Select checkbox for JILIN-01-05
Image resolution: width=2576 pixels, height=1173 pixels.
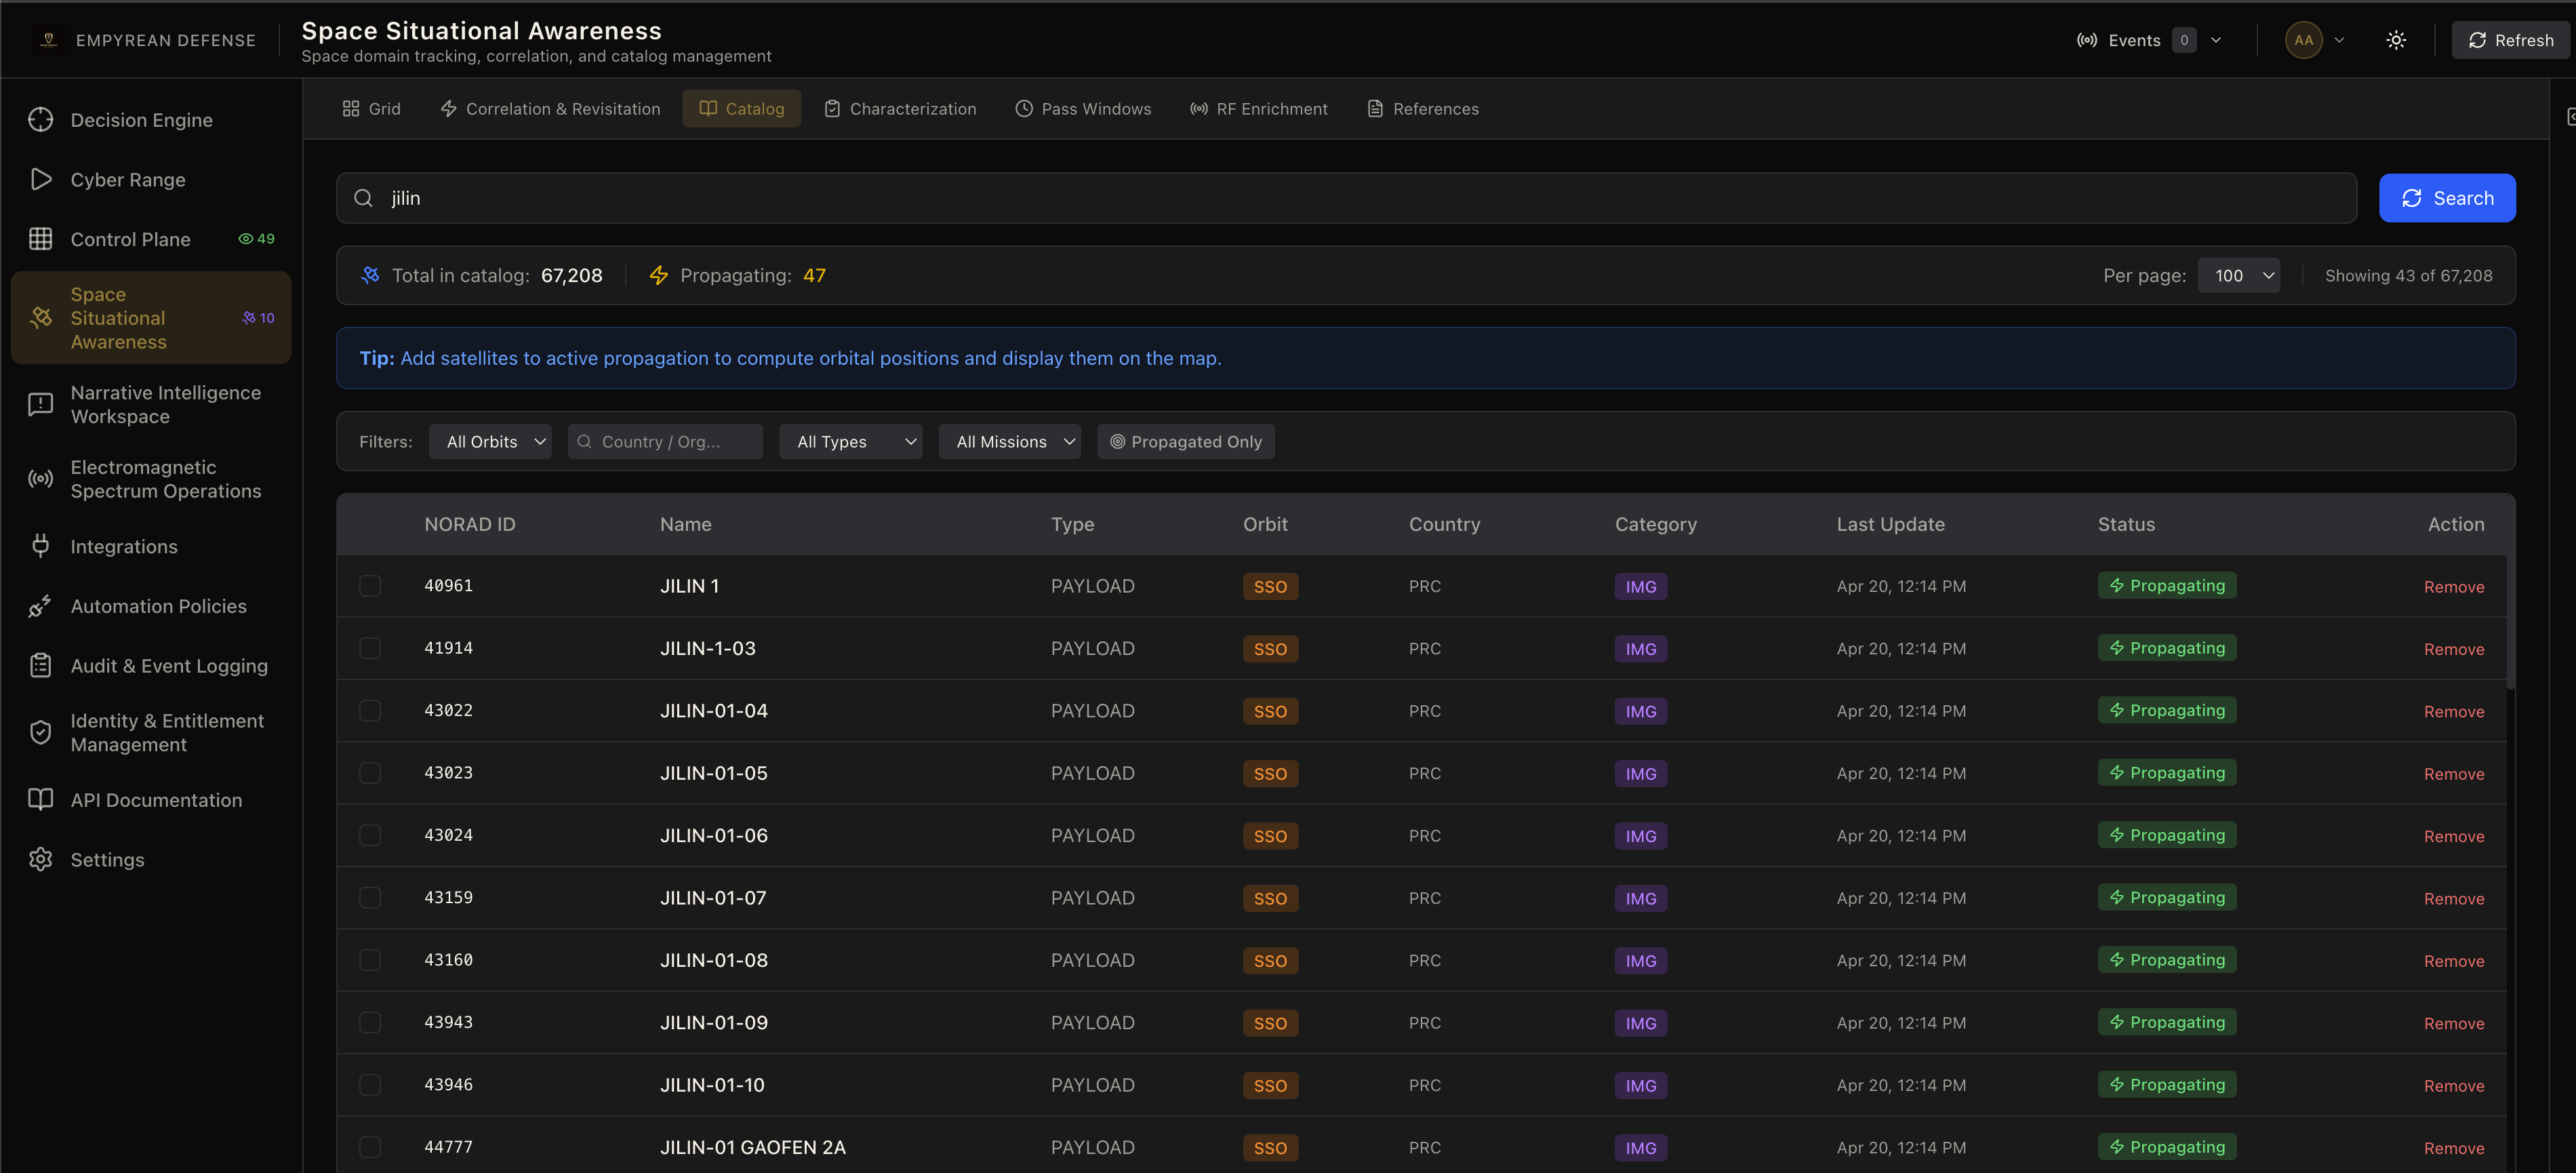pos(370,773)
